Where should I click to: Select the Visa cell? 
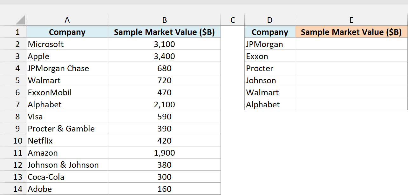67,117
